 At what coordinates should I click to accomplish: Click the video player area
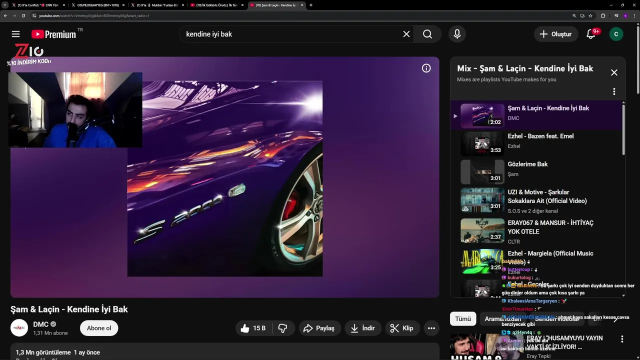click(224, 177)
